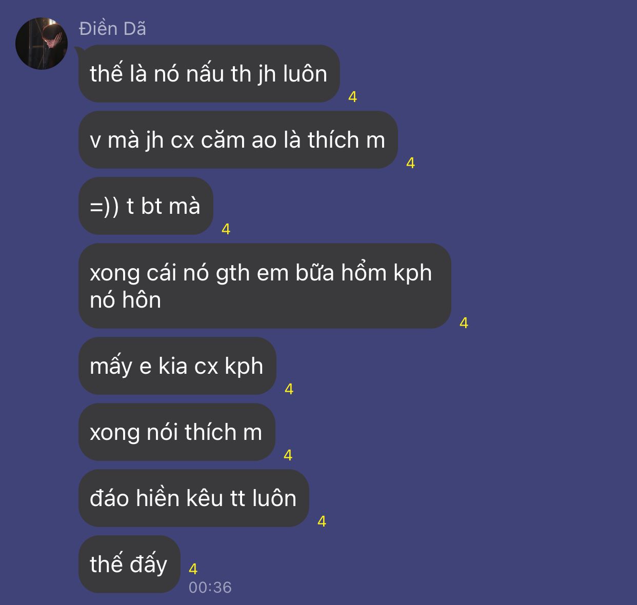Open Điền Dã's profile avatar
637x605 pixels.
pyautogui.click(x=42, y=44)
